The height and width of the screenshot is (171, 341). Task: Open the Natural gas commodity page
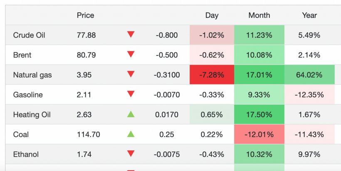click(x=32, y=75)
